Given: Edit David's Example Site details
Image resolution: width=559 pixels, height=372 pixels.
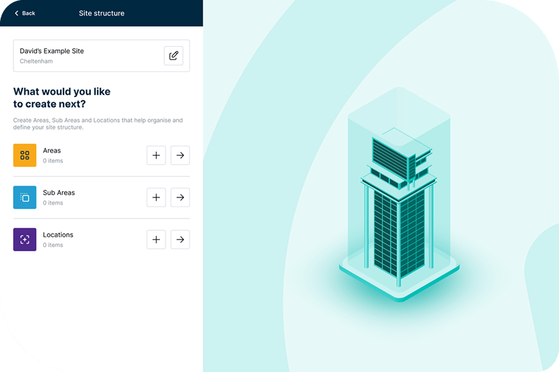Looking at the screenshot, I should point(173,56).
